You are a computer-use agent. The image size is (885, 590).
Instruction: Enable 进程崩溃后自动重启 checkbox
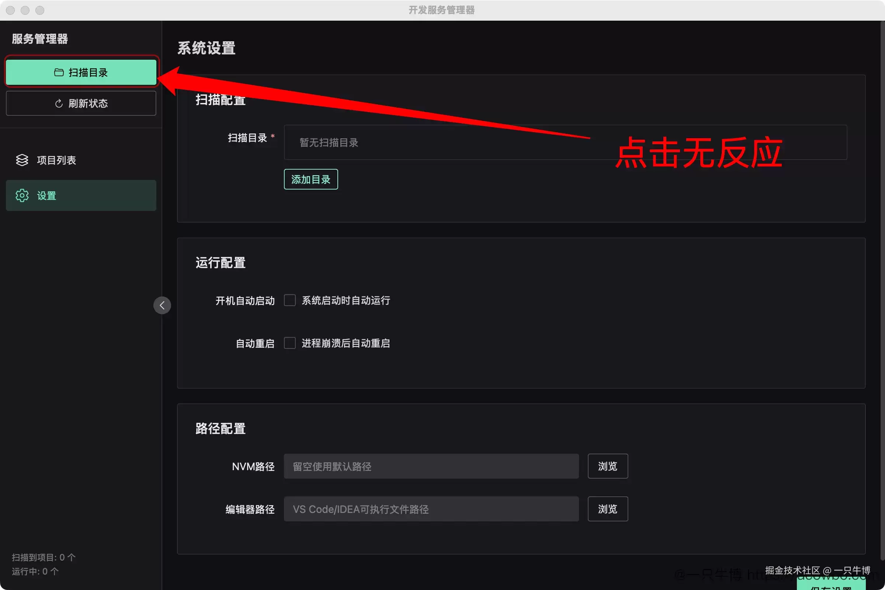(x=289, y=343)
